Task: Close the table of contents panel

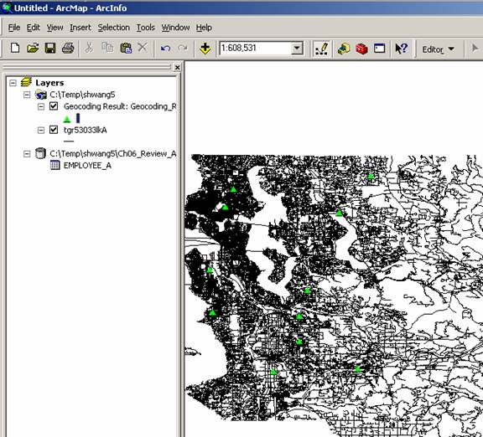Action: [177, 67]
